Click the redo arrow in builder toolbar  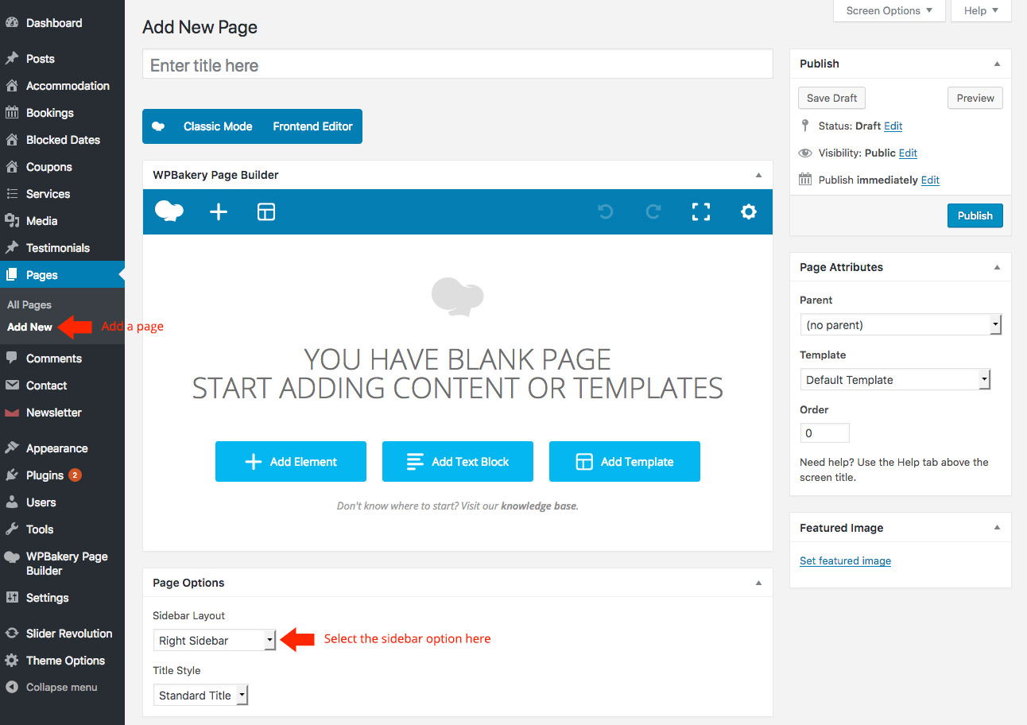(653, 211)
